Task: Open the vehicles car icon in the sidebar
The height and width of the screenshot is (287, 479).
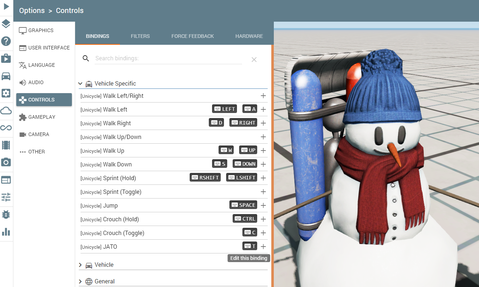Action: click(x=6, y=76)
